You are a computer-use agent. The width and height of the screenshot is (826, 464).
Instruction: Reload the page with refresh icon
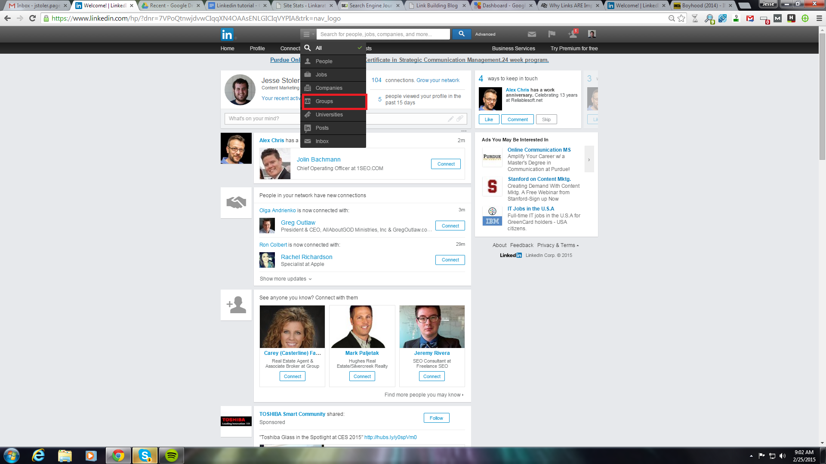pyautogui.click(x=32, y=18)
